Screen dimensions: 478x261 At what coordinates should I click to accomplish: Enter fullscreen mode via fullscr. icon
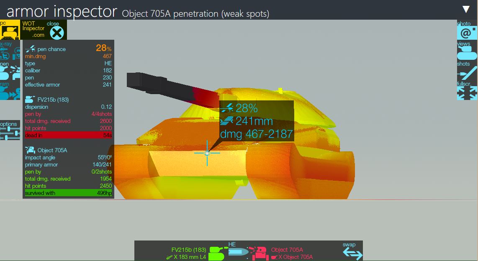point(467,93)
